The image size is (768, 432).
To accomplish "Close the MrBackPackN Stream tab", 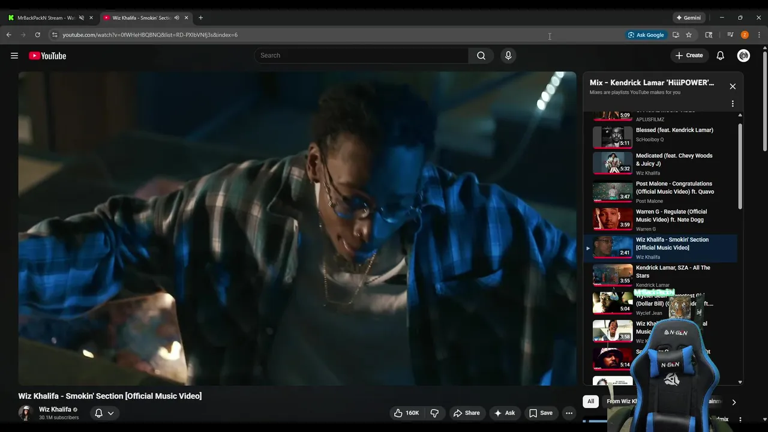I will pyautogui.click(x=91, y=18).
